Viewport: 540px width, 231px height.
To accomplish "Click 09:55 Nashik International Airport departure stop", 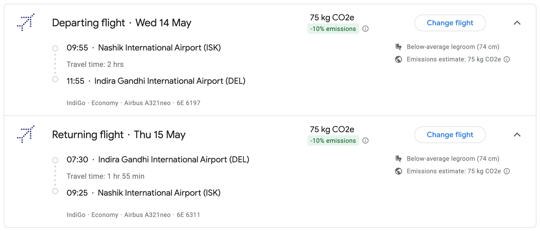I will [144, 48].
